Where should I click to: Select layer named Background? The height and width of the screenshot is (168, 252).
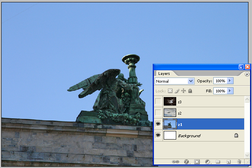click(189, 136)
